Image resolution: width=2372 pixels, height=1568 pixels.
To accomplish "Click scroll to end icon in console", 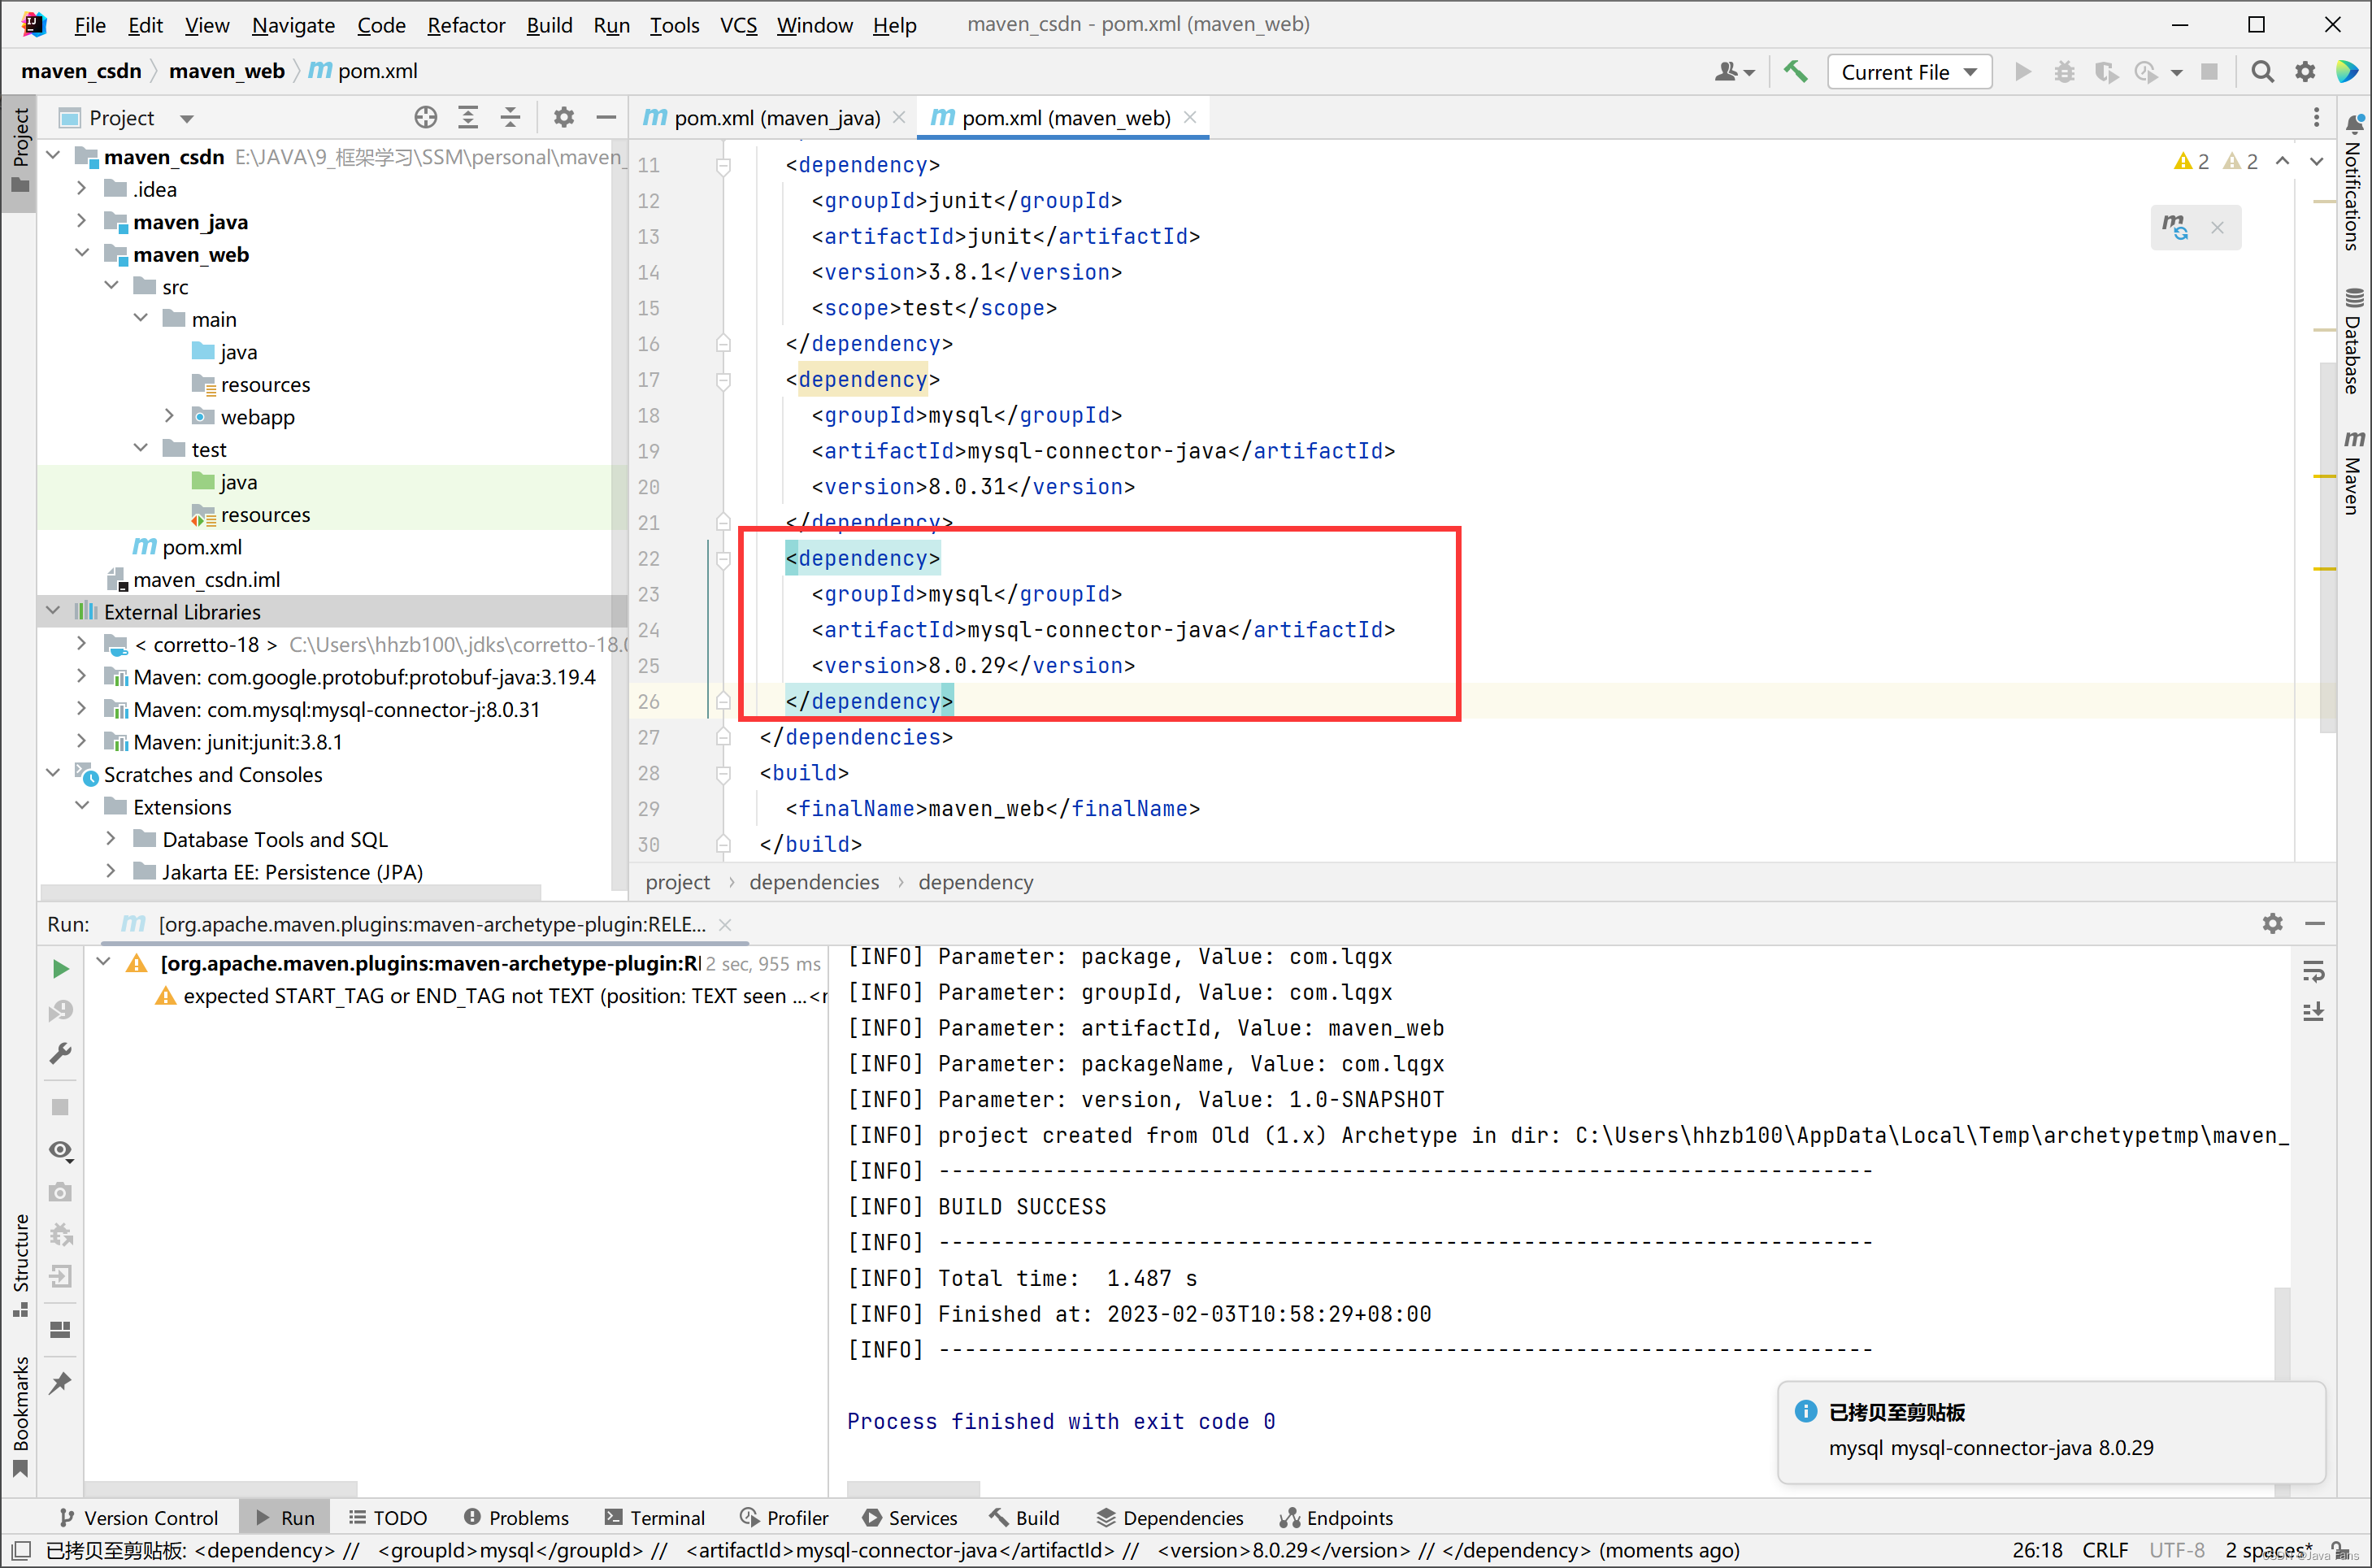I will (x=2314, y=1012).
